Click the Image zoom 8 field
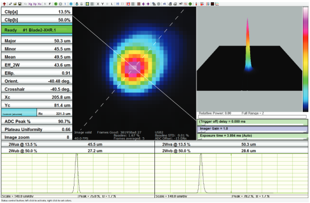Image resolution: width=310 pixels, height=203 pixels. coord(37,137)
